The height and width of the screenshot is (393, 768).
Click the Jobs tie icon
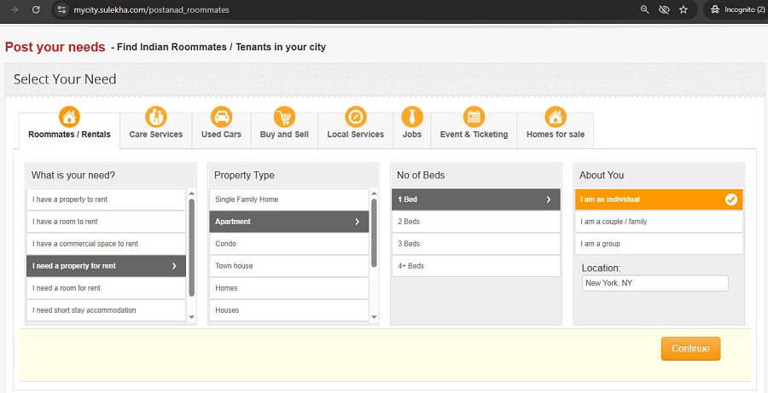coord(412,117)
